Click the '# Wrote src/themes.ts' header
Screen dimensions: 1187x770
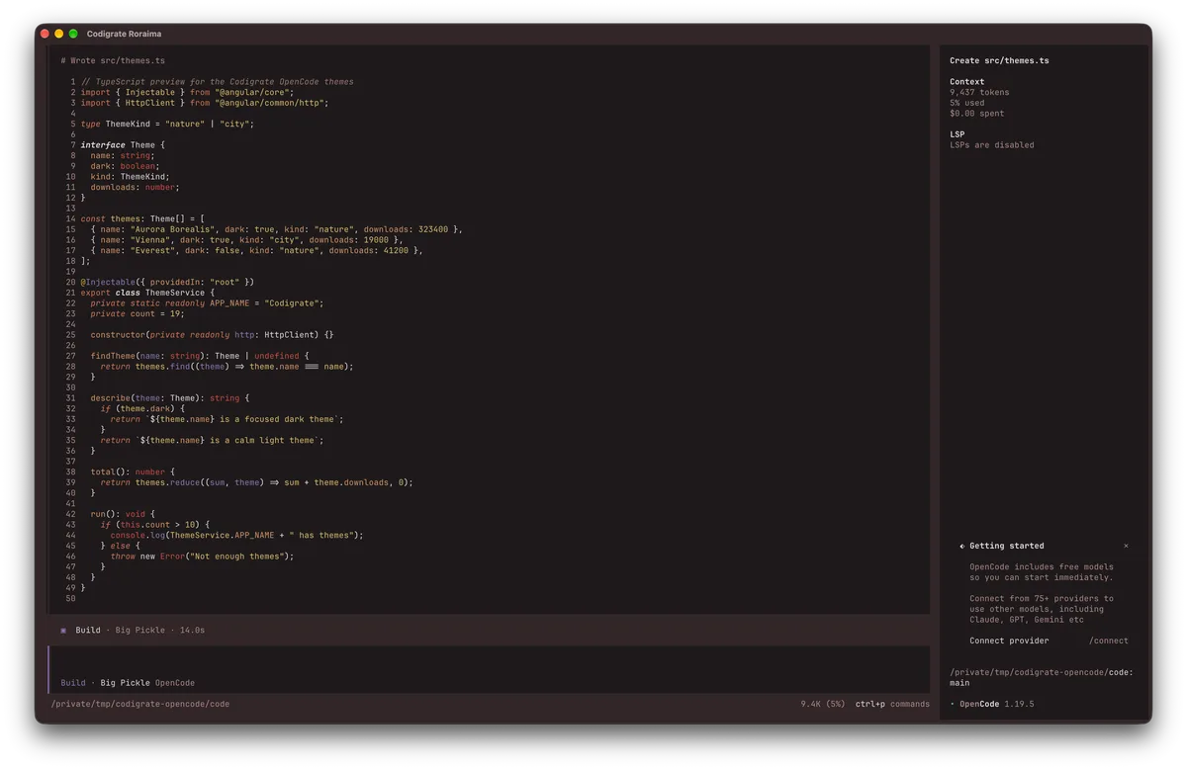point(113,60)
